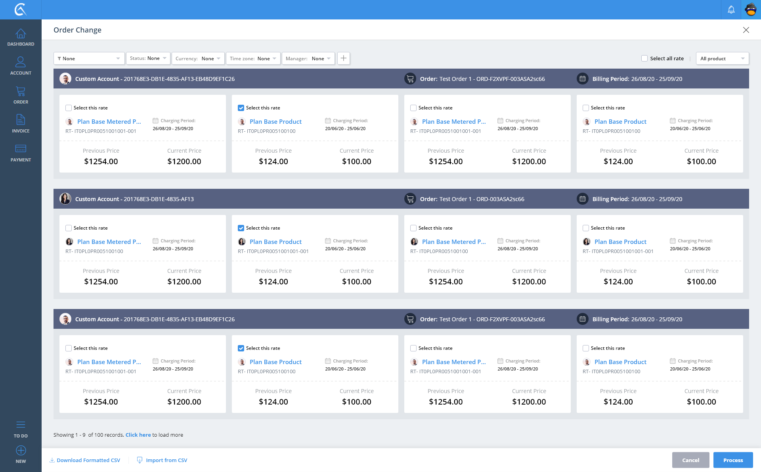Navigate to the Payment section

(x=21, y=153)
